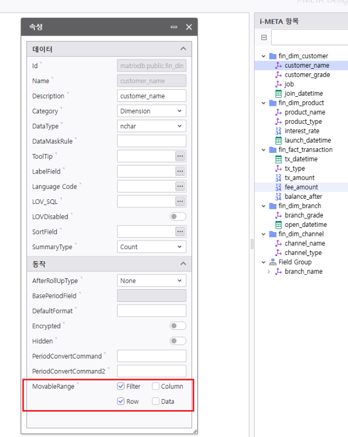Viewport: 348px width, 437px height.
Task: Collapse the fin_dim_channel tree node
Action: pos(264,234)
